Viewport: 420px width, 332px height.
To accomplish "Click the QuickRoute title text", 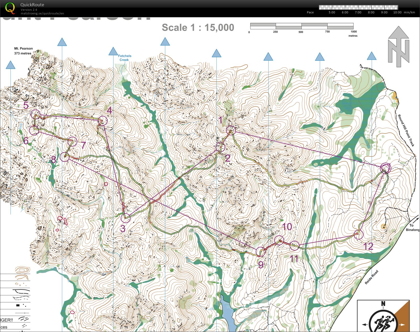I will pos(32,5).
